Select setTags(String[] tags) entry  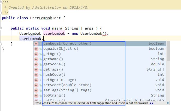point(100,90)
